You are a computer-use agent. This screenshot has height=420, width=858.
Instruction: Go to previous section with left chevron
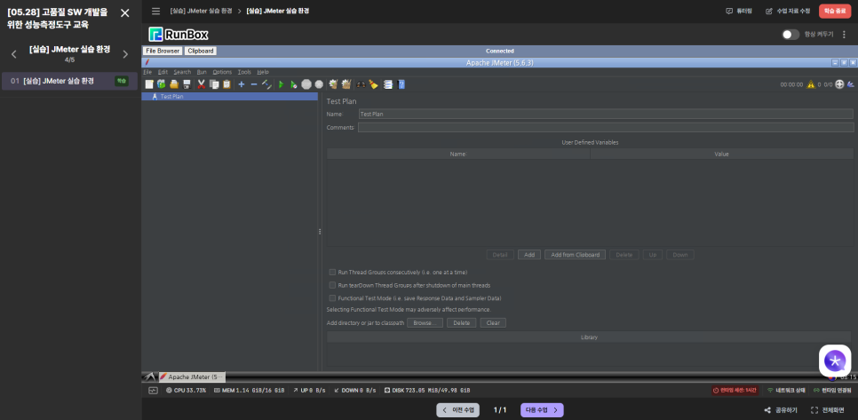[x=14, y=54]
